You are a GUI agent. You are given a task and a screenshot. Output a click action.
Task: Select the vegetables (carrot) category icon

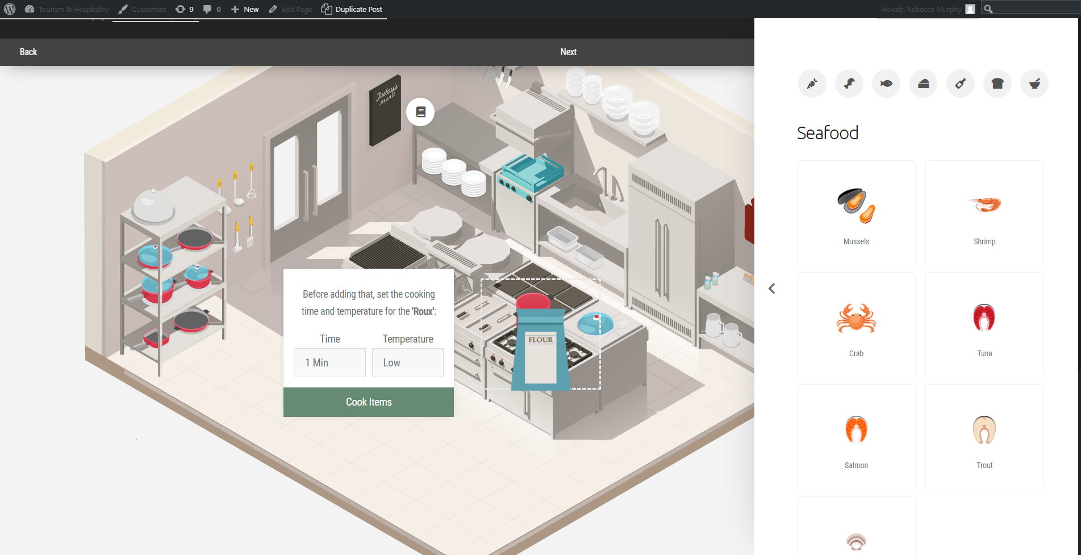[812, 84]
